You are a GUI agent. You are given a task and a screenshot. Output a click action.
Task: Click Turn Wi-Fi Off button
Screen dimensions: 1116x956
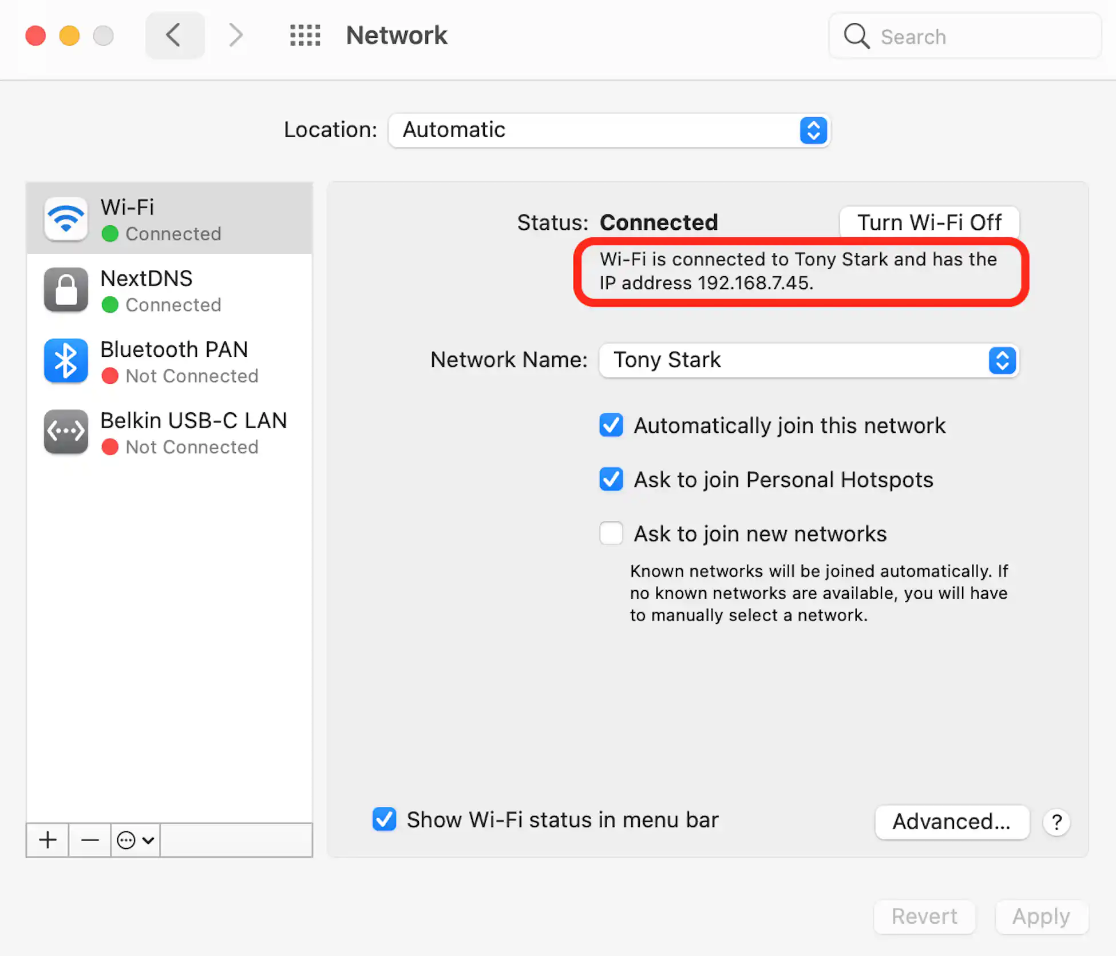coord(929,222)
